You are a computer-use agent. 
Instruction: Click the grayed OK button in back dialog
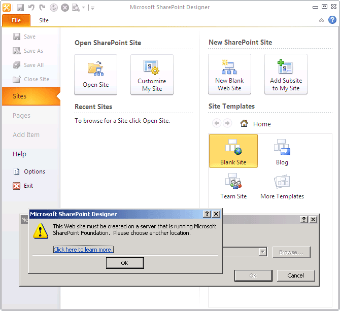(x=253, y=275)
